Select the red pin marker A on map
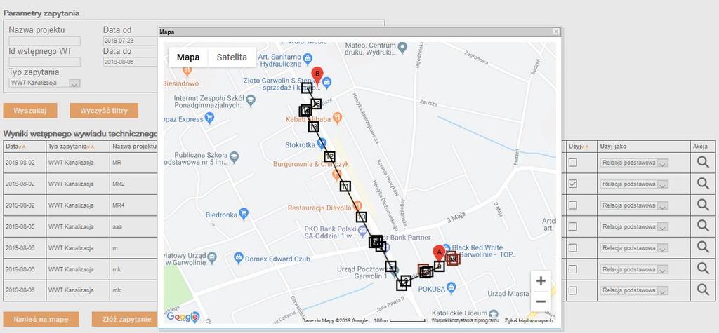Image resolution: width=719 pixels, height=333 pixels. tap(439, 254)
